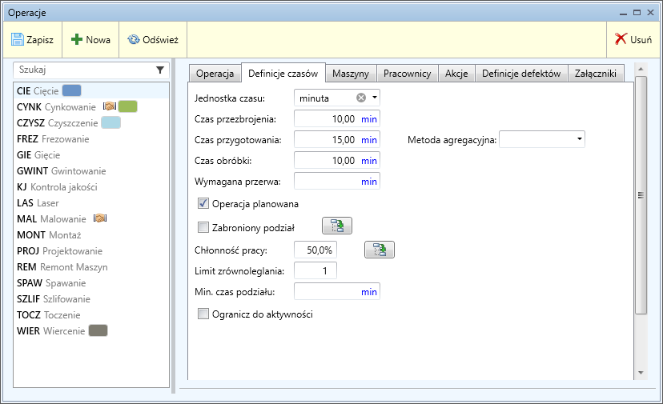This screenshot has height=404, width=663.
Task: Click copy icon next to Zabroniony podział
Action: 337,226
